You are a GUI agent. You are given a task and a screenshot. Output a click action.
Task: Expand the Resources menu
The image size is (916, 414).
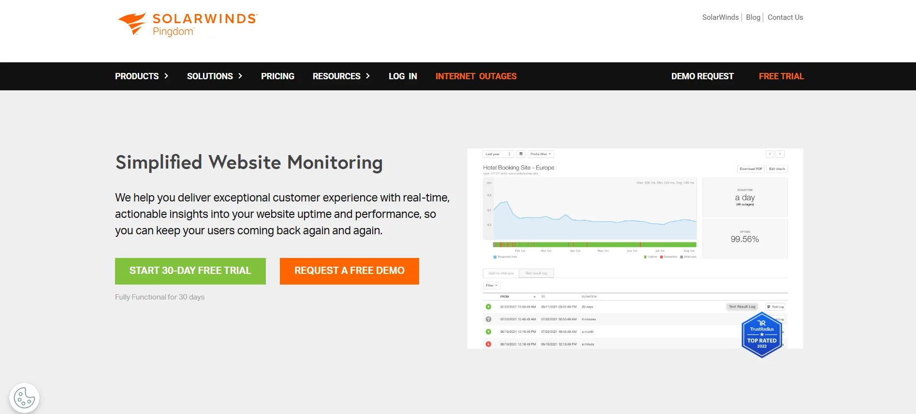click(341, 76)
